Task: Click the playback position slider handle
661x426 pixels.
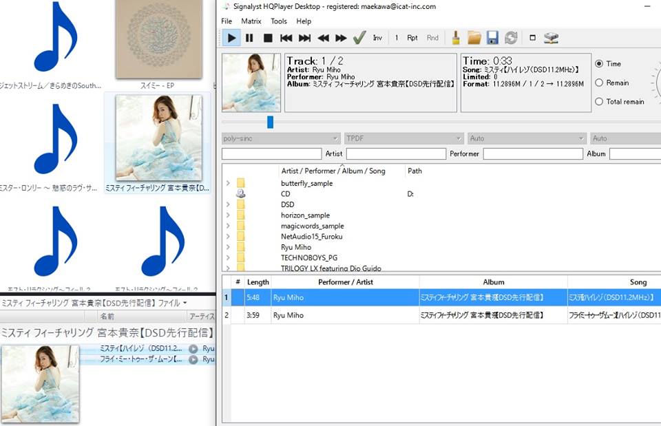Action: pos(270,123)
